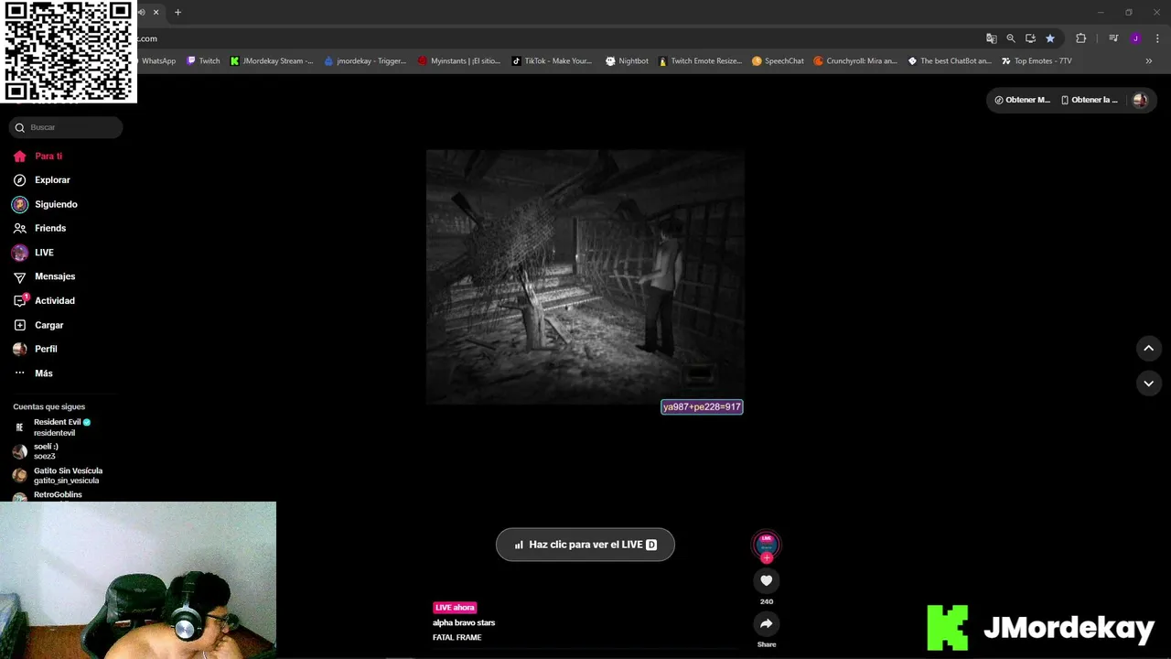Click the translate page icon
This screenshot has width=1171, height=659.
(x=991, y=38)
